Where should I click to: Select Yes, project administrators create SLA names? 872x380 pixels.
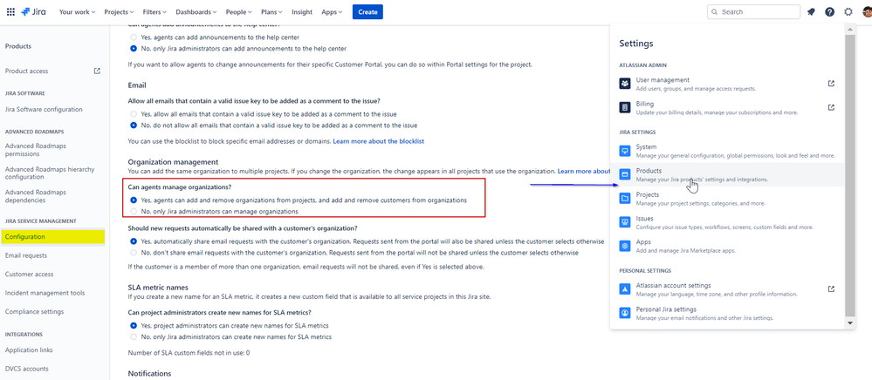(x=133, y=326)
